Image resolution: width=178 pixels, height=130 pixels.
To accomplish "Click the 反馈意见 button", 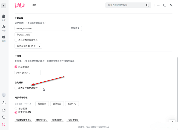I will [57, 103].
